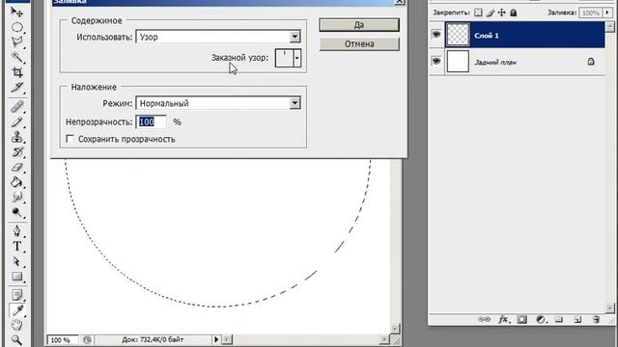Select the History Brush tool
The height and width of the screenshot is (347, 618).
click(x=16, y=152)
